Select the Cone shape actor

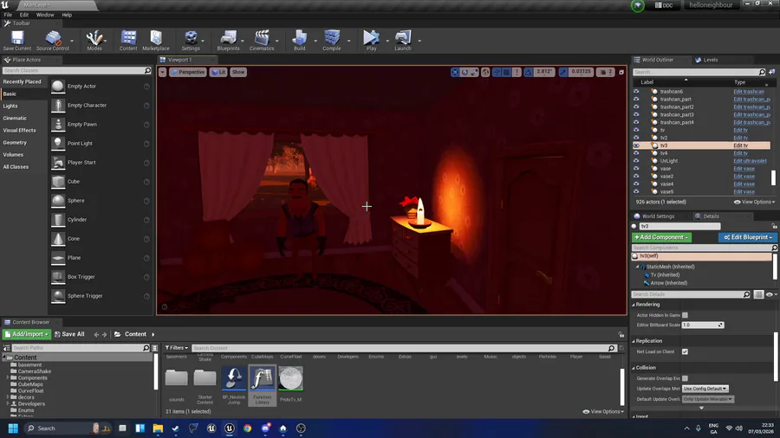click(101, 239)
